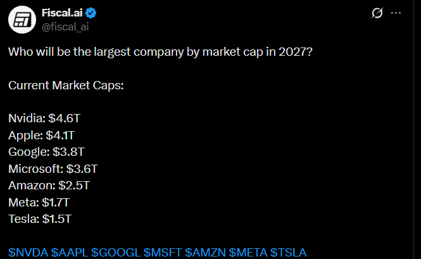Open the $TSLA cashtag link
Image resolution: width=421 pixels, height=259 pixels.
289,253
